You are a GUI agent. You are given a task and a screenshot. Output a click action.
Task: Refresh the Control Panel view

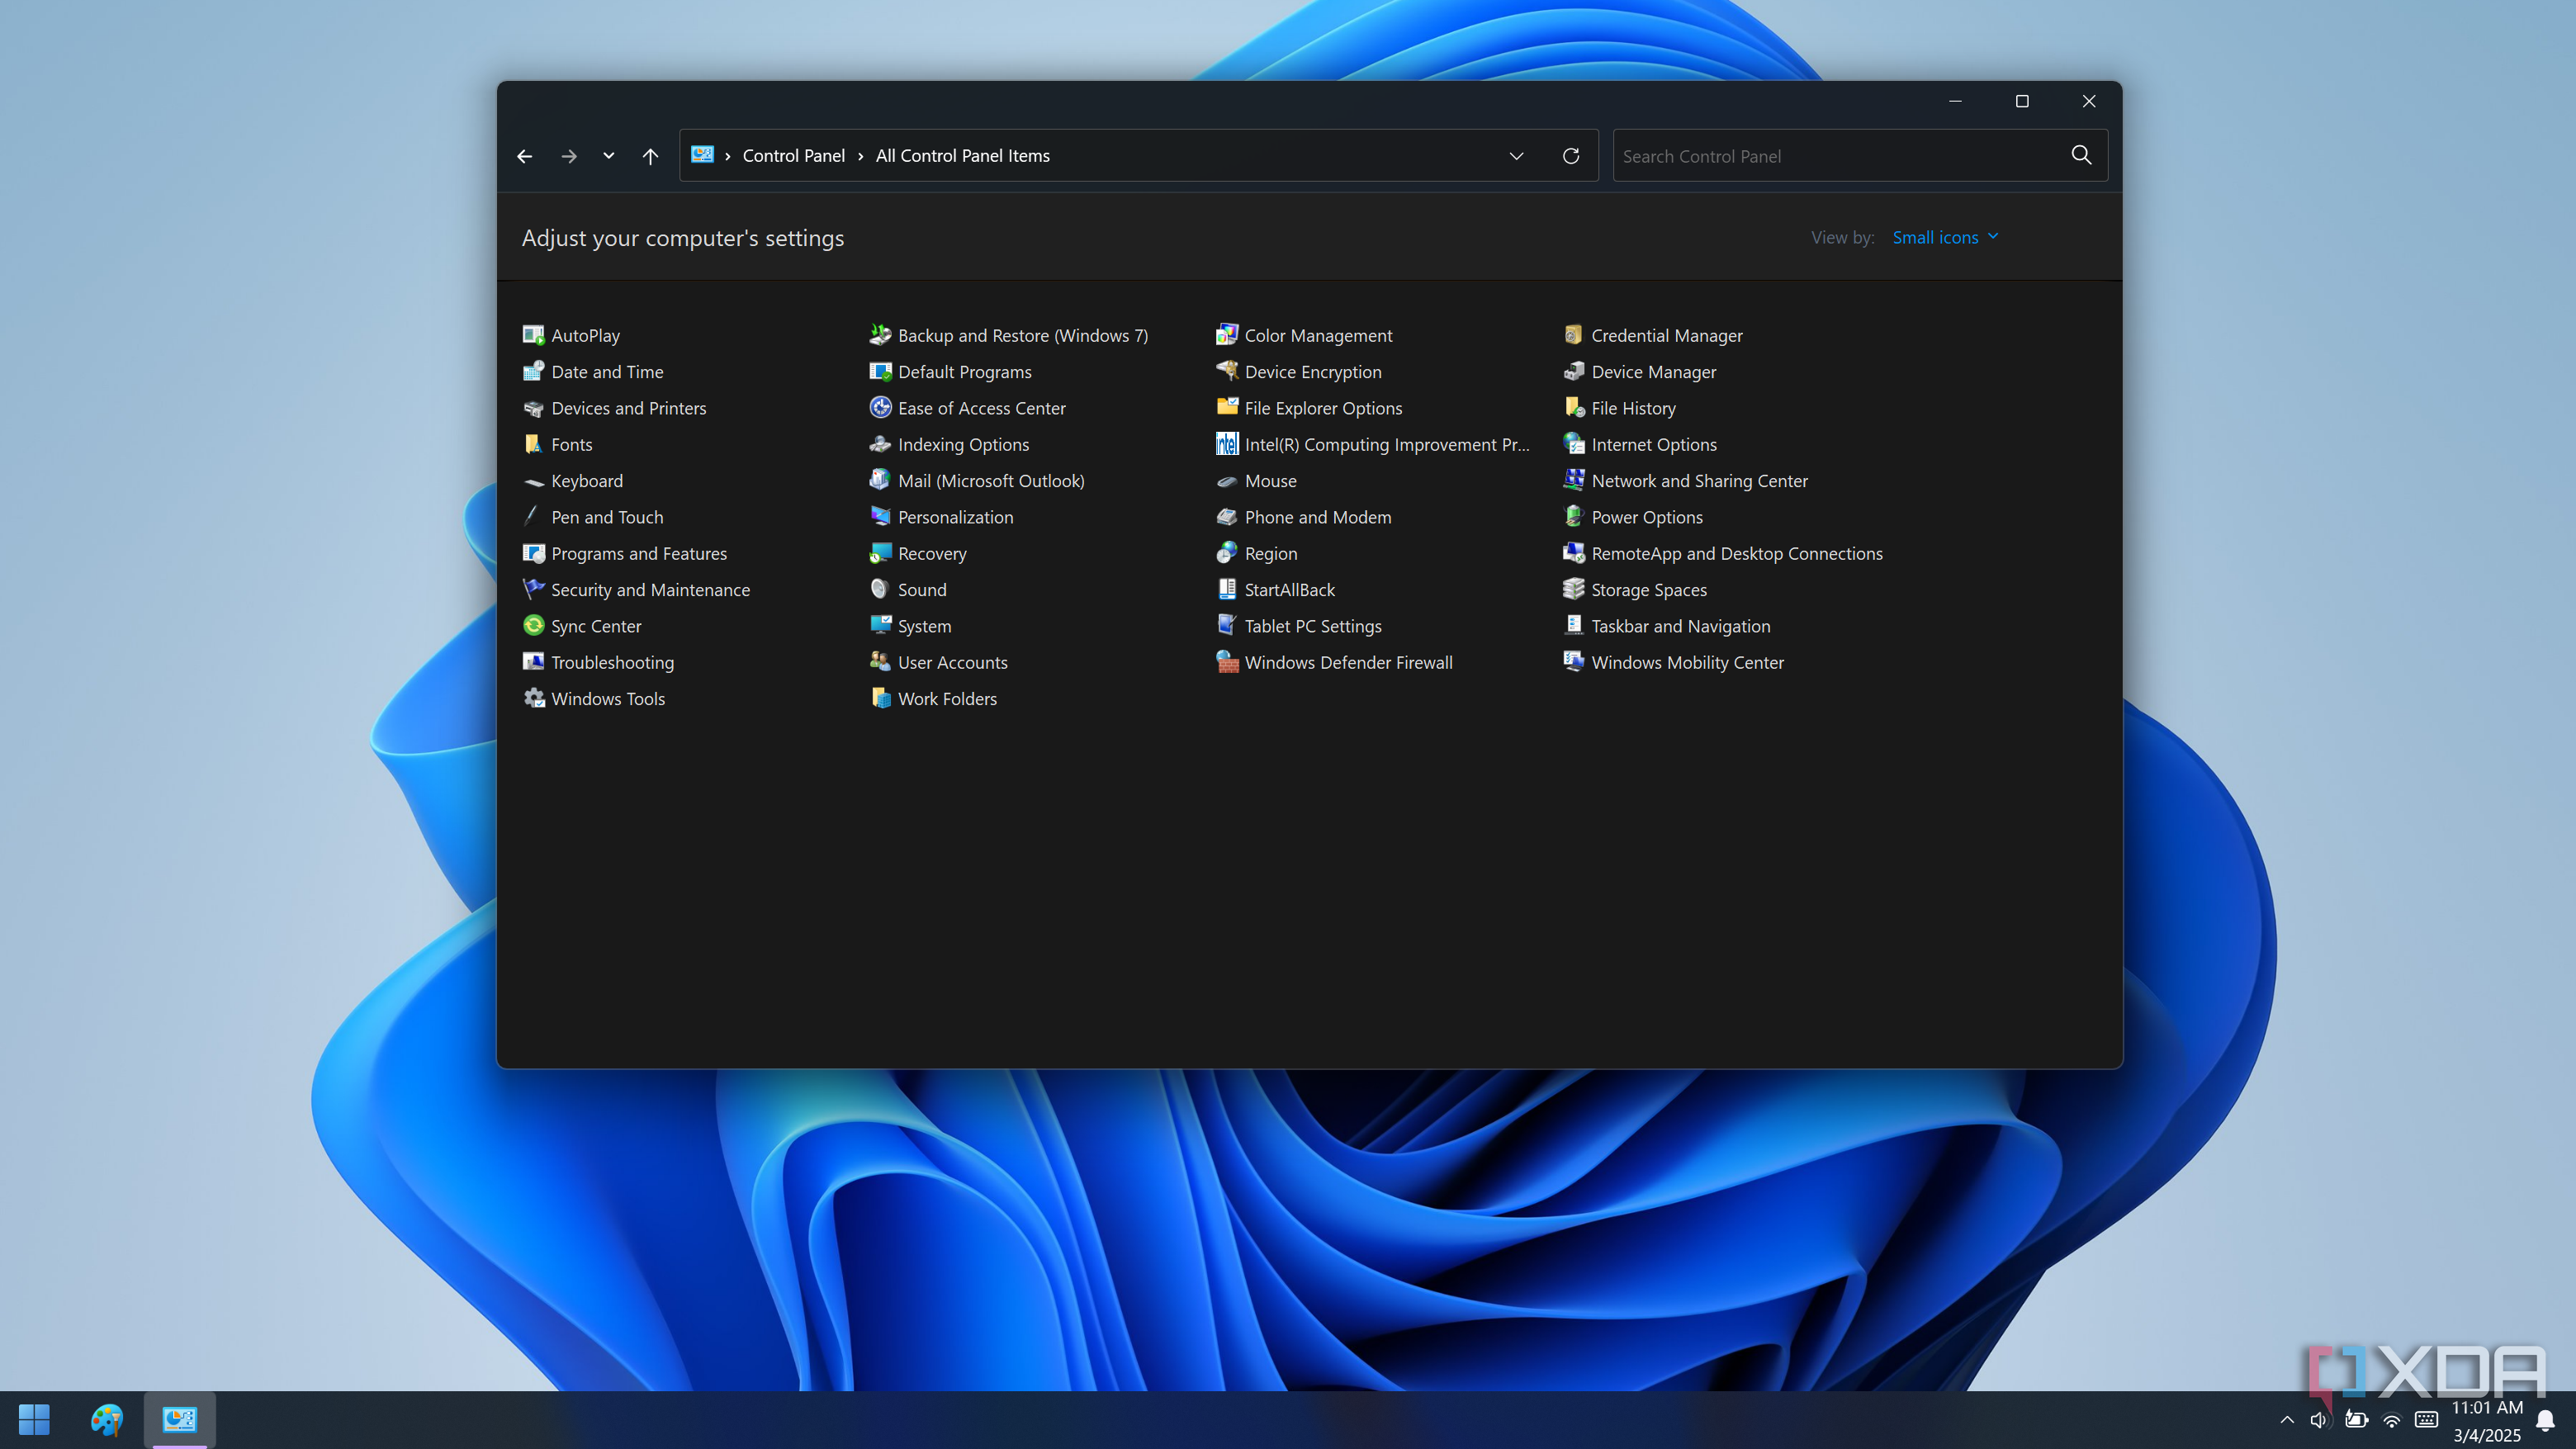coord(1570,155)
